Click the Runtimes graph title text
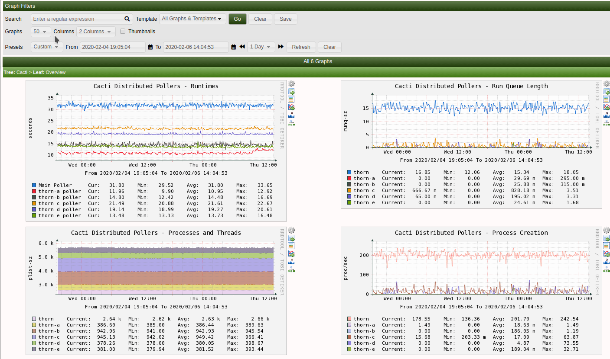 click(x=156, y=86)
